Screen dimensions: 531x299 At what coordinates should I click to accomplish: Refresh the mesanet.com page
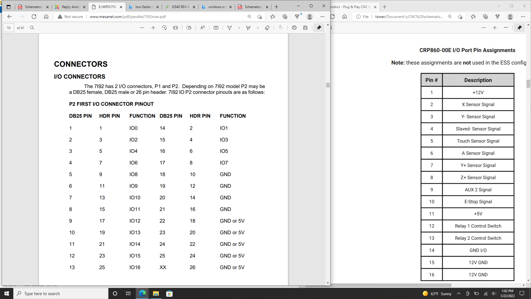tap(34, 17)
